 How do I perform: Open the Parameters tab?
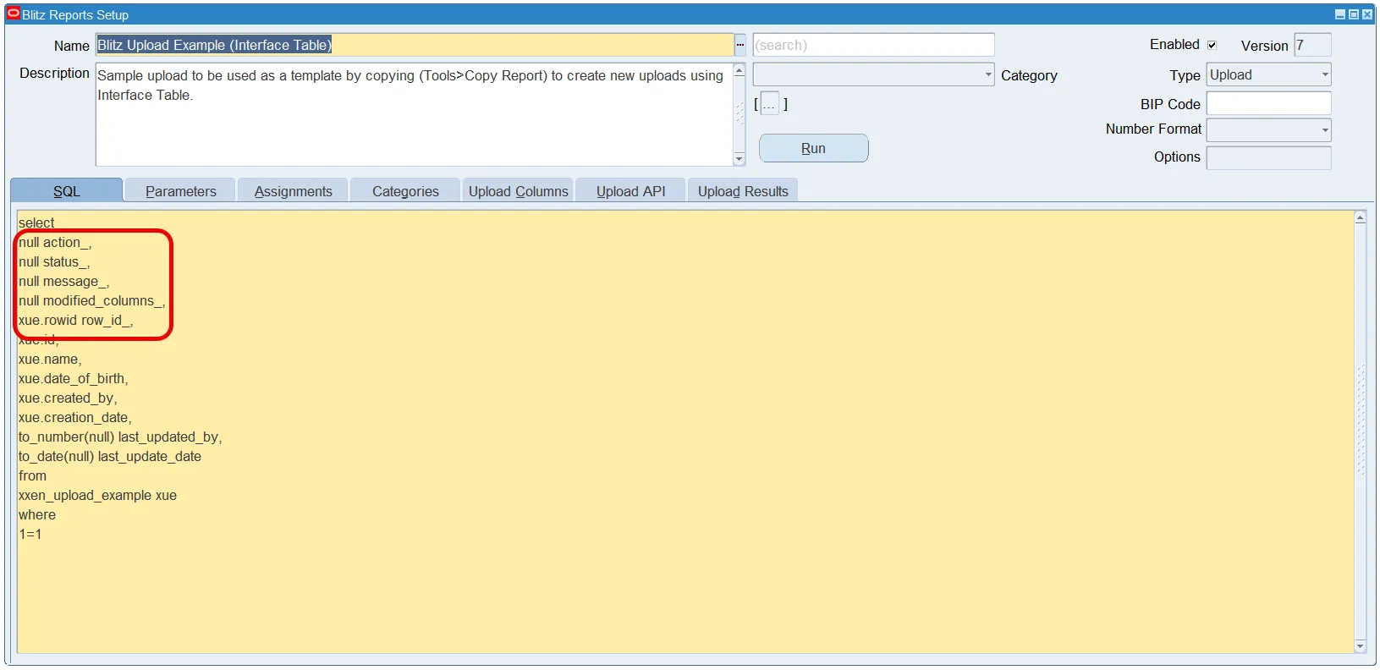tap(180, 190)
